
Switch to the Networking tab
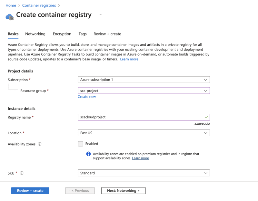pyautogui.click(x=35, y=34)
